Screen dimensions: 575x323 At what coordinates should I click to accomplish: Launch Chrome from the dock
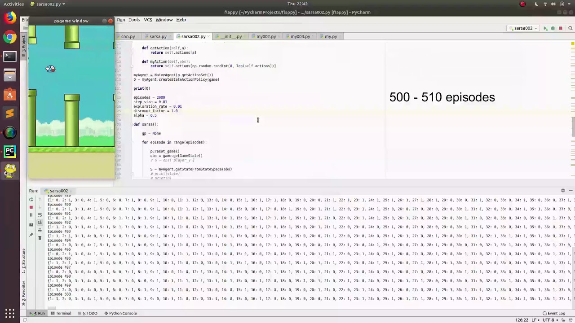pyautogui.click(x=10, y=37)
